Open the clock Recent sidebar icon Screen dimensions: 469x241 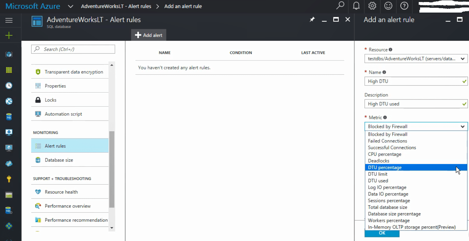coord(9,86)
